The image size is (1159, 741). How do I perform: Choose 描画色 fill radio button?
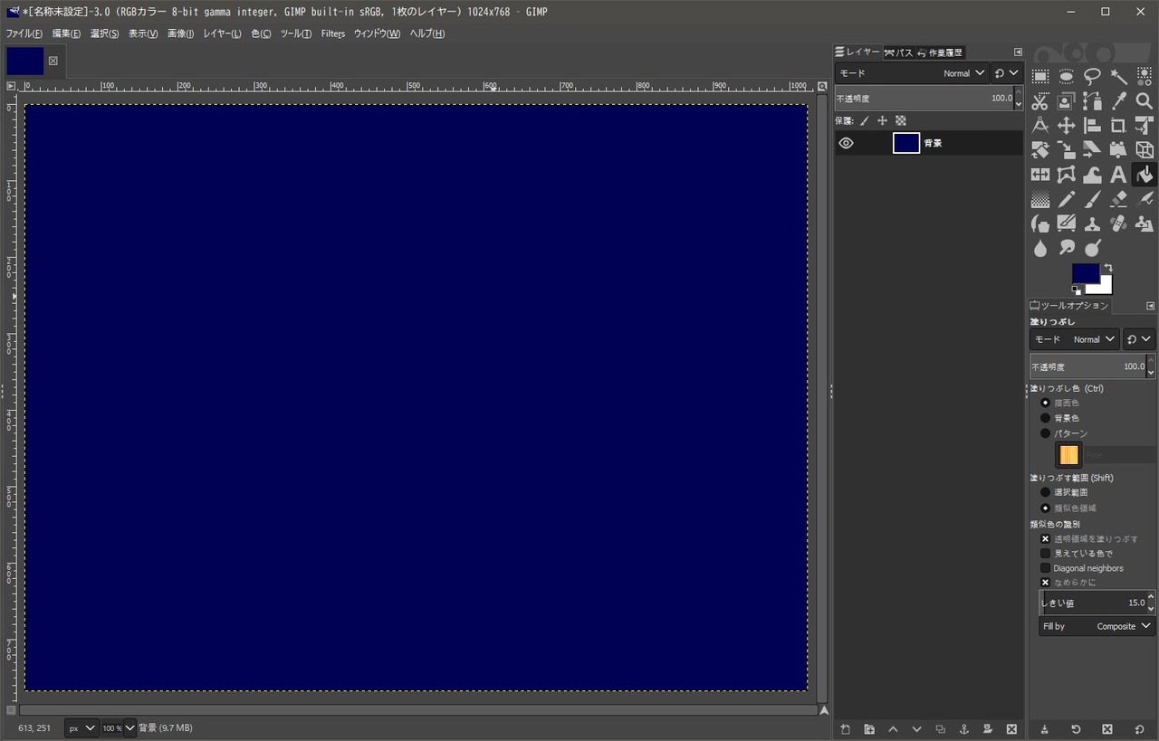point(1045,403)
